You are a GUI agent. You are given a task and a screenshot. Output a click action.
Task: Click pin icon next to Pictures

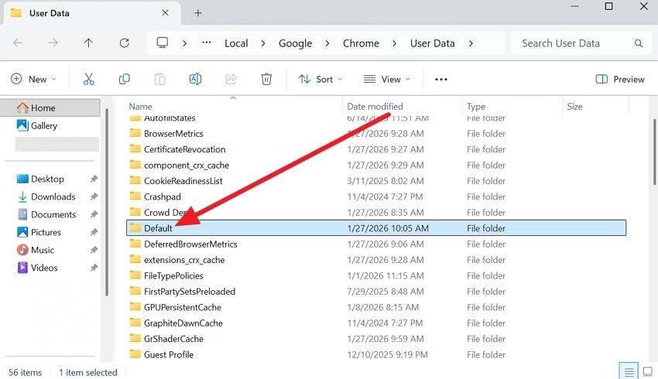coord(94,232)
